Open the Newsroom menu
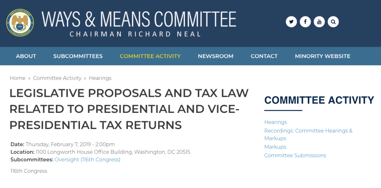 coord(215,56)
